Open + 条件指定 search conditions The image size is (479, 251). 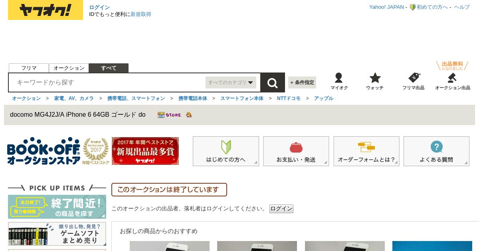point(302,82)
